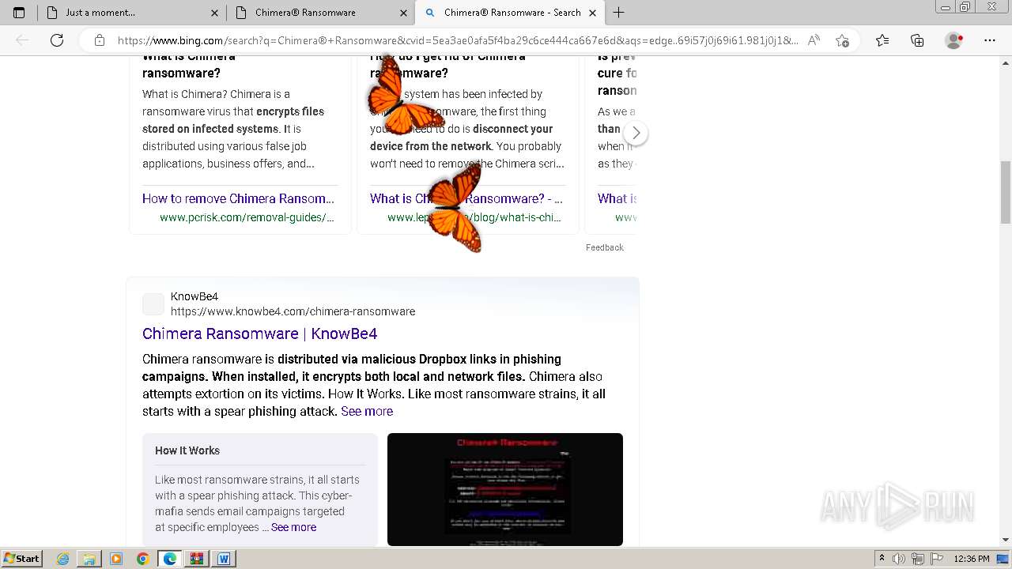Open File Explorer from the taskbar
1012x569 pixels.
(89, 559)
